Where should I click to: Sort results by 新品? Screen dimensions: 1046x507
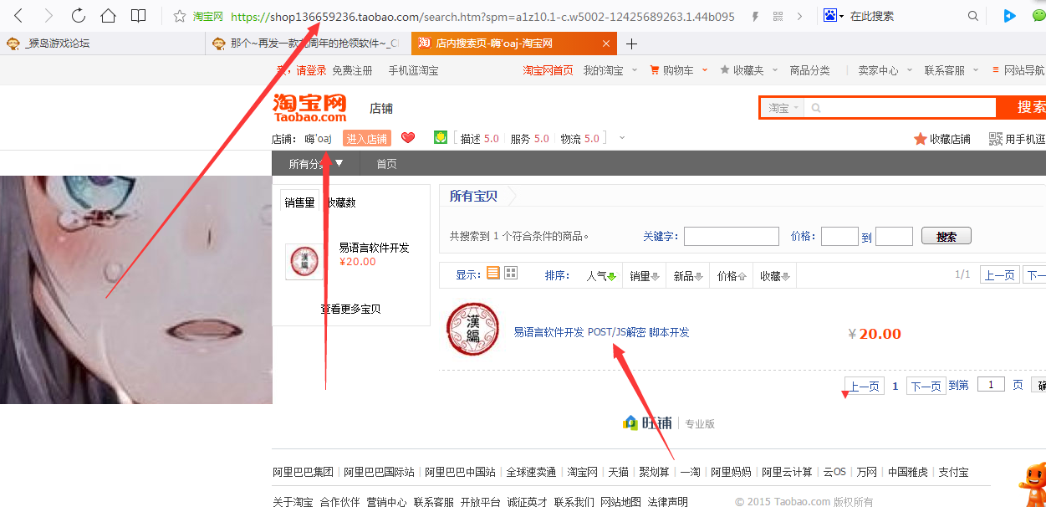pos(688,276)
